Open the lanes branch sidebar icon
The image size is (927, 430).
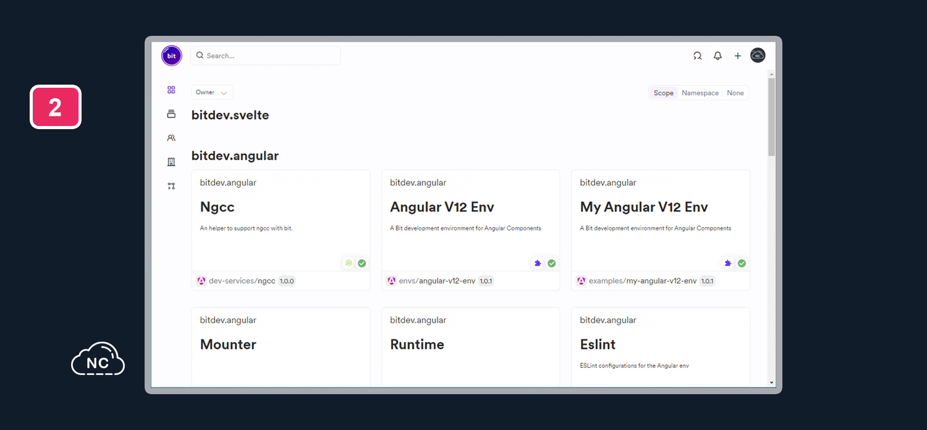click(x=171, y=186)
